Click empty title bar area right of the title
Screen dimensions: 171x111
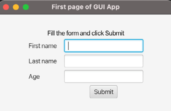(x=145, y=7)
